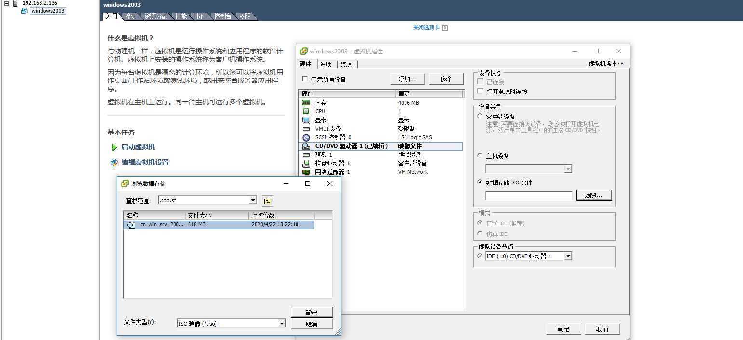
Task: Collapse the 192.168.2.136 host tree node
Action: point(7,3)
